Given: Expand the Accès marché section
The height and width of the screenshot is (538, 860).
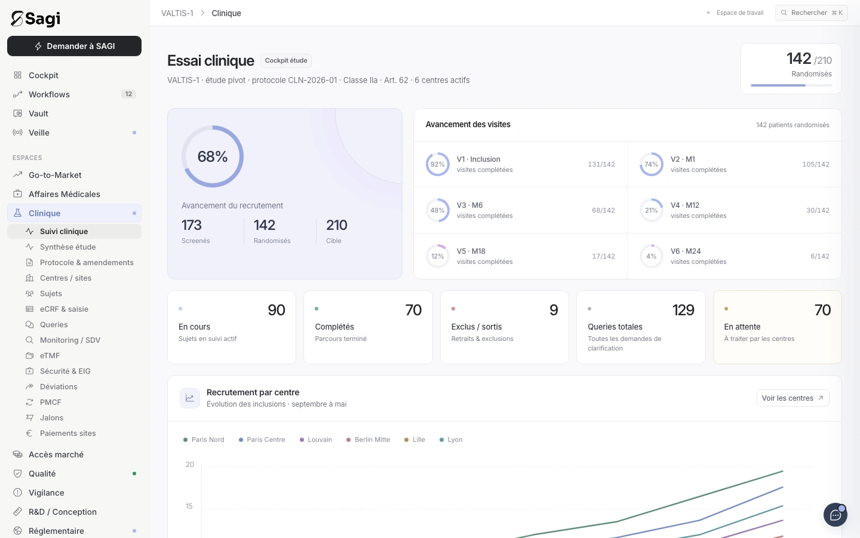Looking at the screenshot, I should point(74,454).
